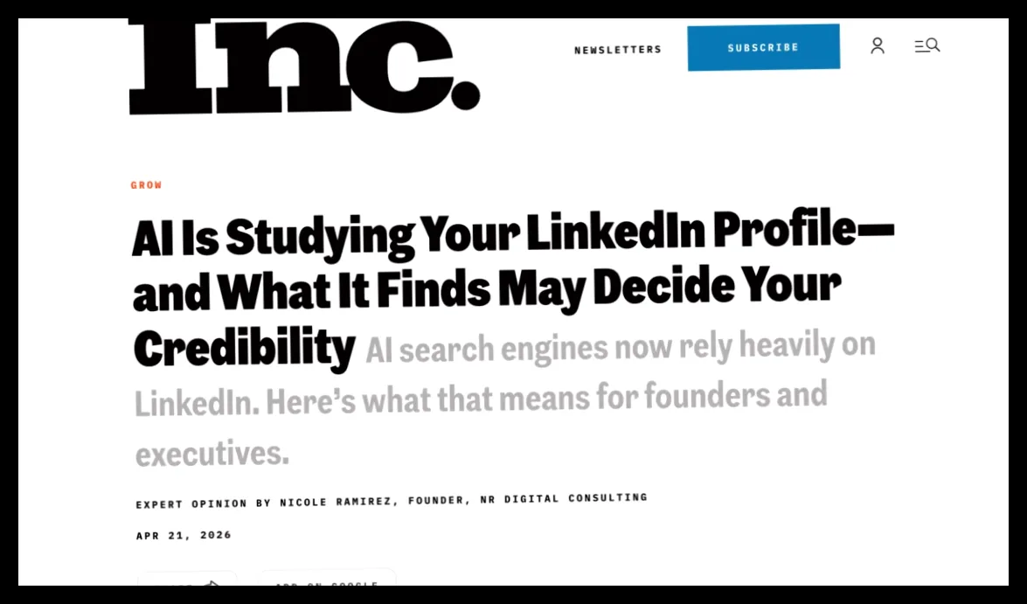The height and width of the screenshot is (604, 1027).
Task: Open the user account profile icon
Action: point(878,45)
